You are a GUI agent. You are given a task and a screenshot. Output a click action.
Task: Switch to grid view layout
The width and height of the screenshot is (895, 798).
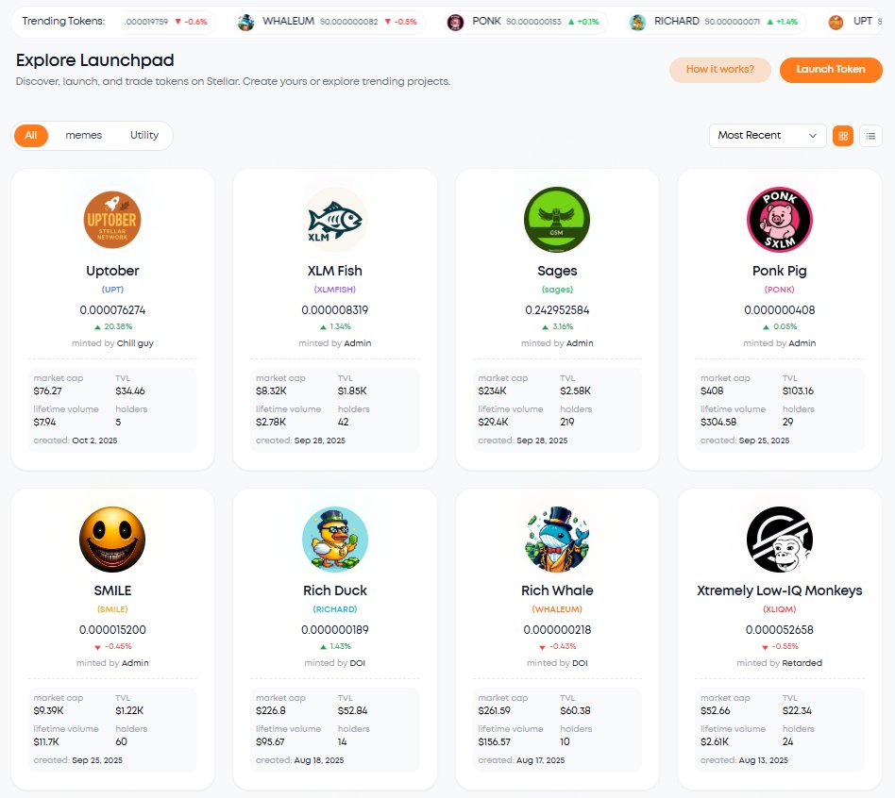point(842,135)
